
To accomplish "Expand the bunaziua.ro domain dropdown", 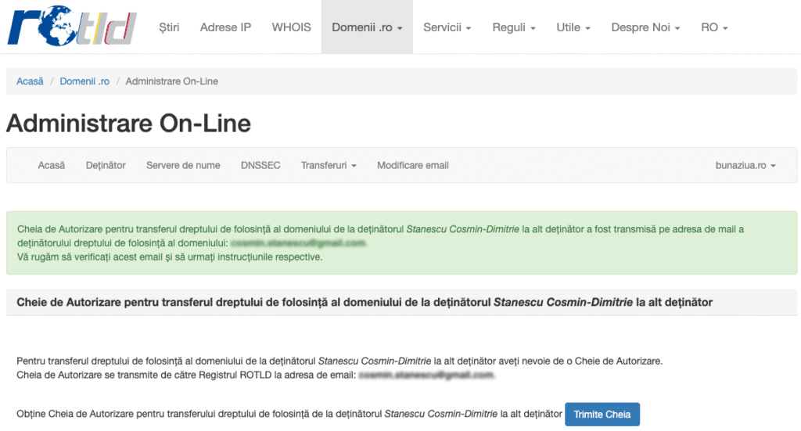I will tap(745, 166).
